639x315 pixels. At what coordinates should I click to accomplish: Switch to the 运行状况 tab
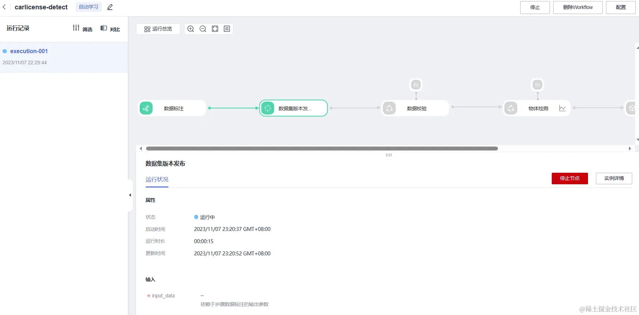point(157,179)
